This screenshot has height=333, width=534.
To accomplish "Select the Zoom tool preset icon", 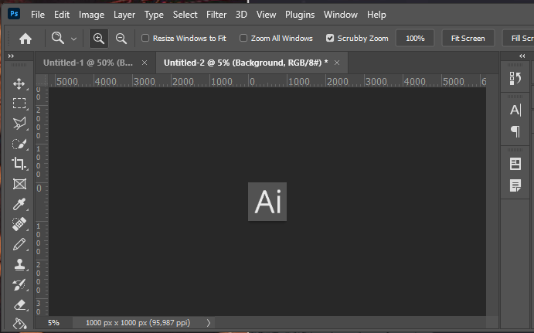I will tap(57, 38).
